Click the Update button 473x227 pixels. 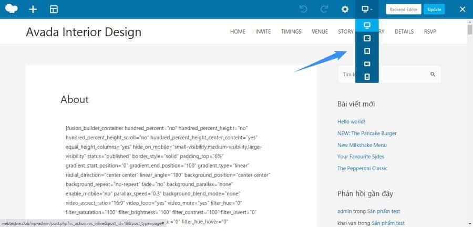point(434,9)
